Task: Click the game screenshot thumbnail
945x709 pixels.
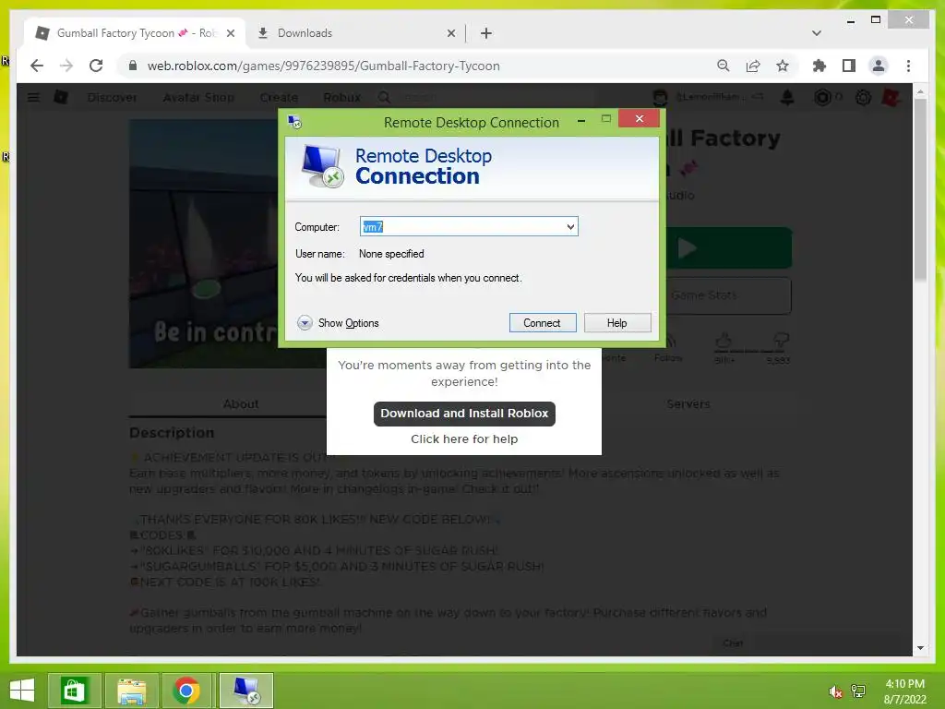Action: [205, 244]
